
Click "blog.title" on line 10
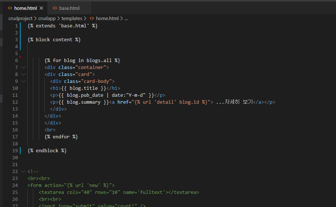click(x=84, y=88)
